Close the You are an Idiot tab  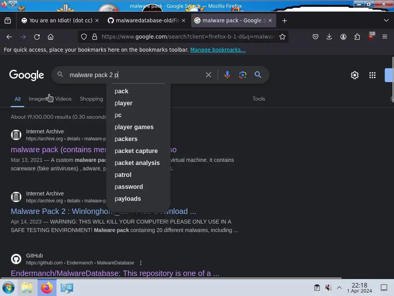[97, 21]
